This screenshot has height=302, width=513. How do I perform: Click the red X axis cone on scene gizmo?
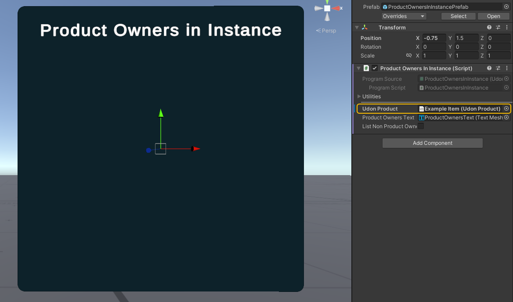point(336,8)
